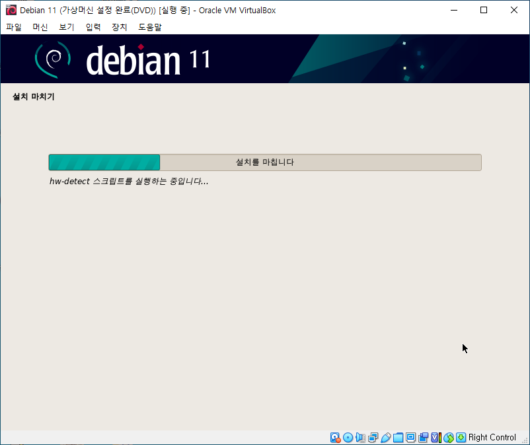
Task: Click the CPU virtualization status icon
Action: 436,438
